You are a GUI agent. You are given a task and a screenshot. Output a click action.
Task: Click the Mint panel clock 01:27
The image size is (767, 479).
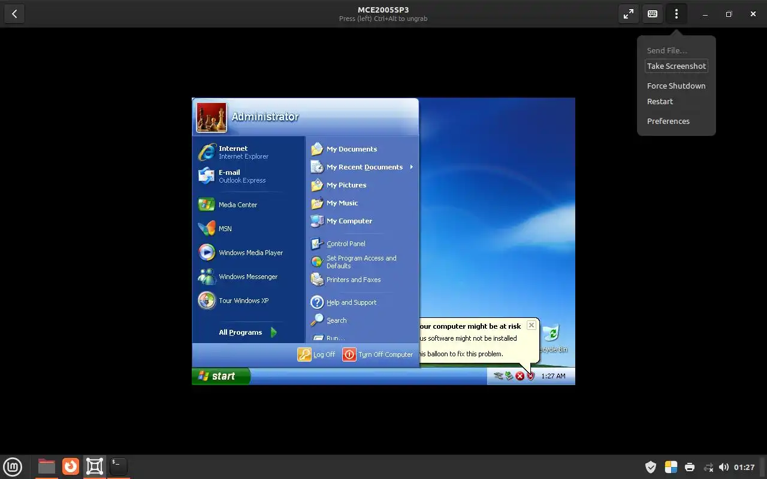744,467
